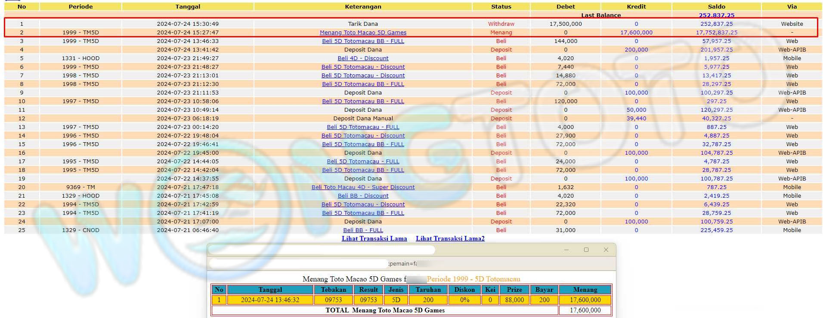Minimize the winning details popup window
Screen dimensions: 823x318
[566, 250]
